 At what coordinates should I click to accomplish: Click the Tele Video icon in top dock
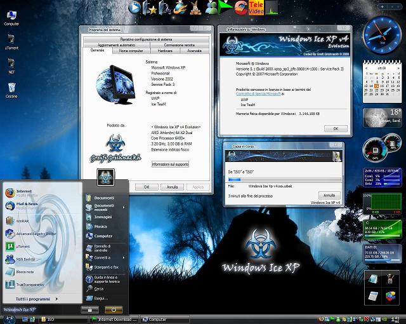(x=256, y=8)
